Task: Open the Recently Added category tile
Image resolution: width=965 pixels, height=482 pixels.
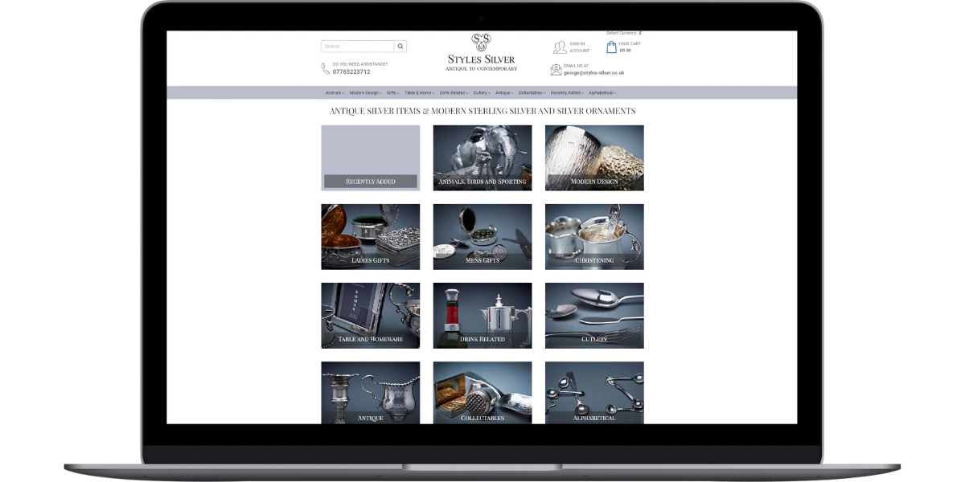Action: pyautogui.click(x=370, y=157)
